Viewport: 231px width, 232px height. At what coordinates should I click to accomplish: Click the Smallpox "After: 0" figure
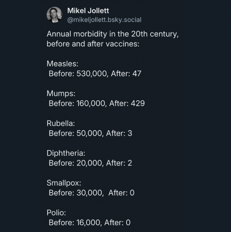121,192
